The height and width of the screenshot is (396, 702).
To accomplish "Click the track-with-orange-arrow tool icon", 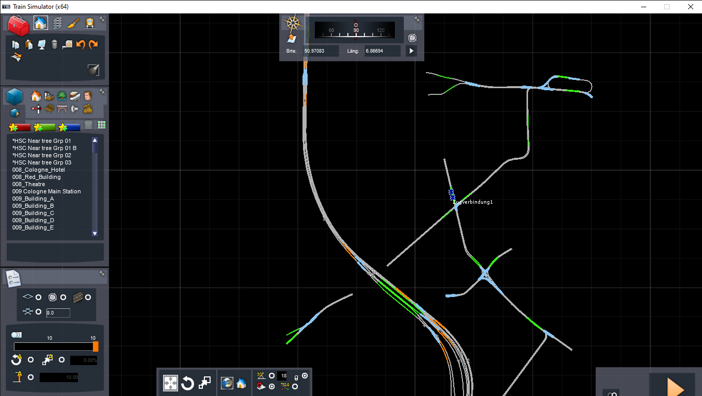I will click(x=17, y=57).
